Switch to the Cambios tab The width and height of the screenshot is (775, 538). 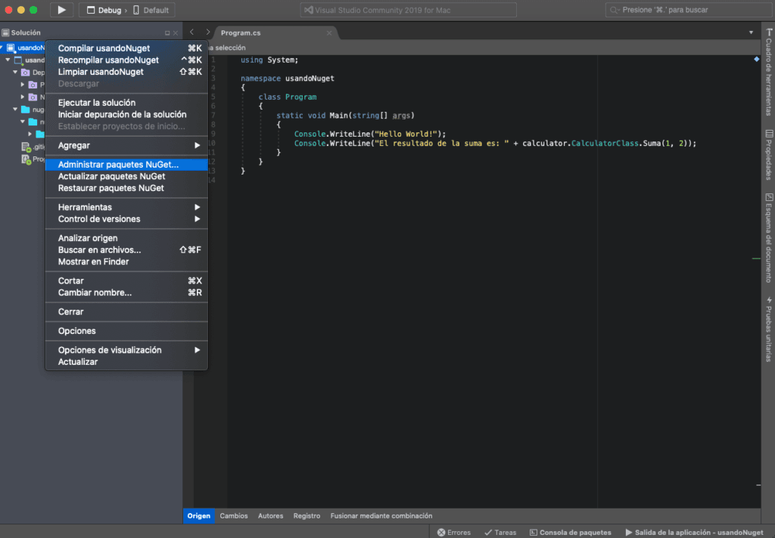pyautogui.click(x=234, y=516)
